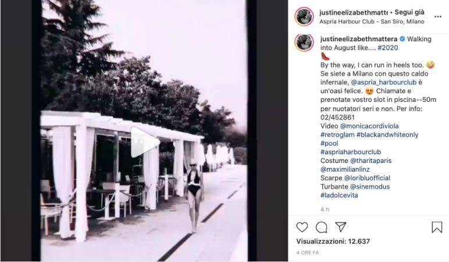This screenshot has width=449, height=262.
Task: Open the @sinemodus mention link
Action: (x=370, y=187)
